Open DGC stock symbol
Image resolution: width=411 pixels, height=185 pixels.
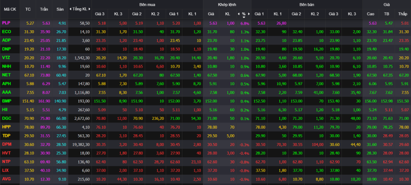point(7,118)
